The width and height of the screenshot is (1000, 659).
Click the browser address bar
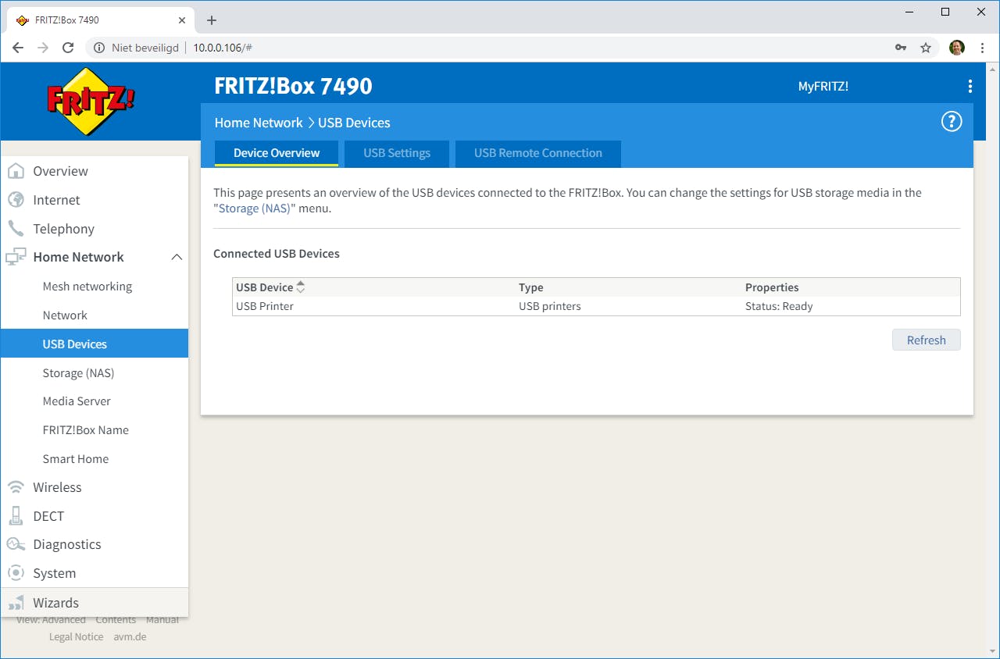[500, 48]
